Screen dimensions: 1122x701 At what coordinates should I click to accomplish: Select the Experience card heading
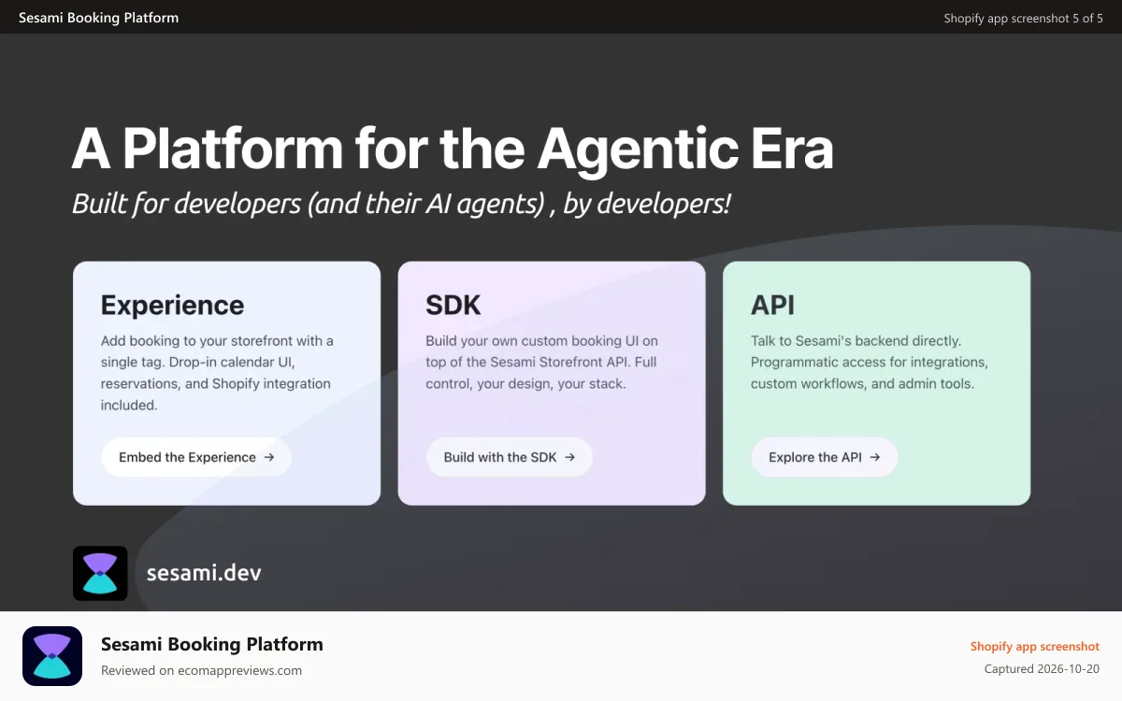click(172, 305)
